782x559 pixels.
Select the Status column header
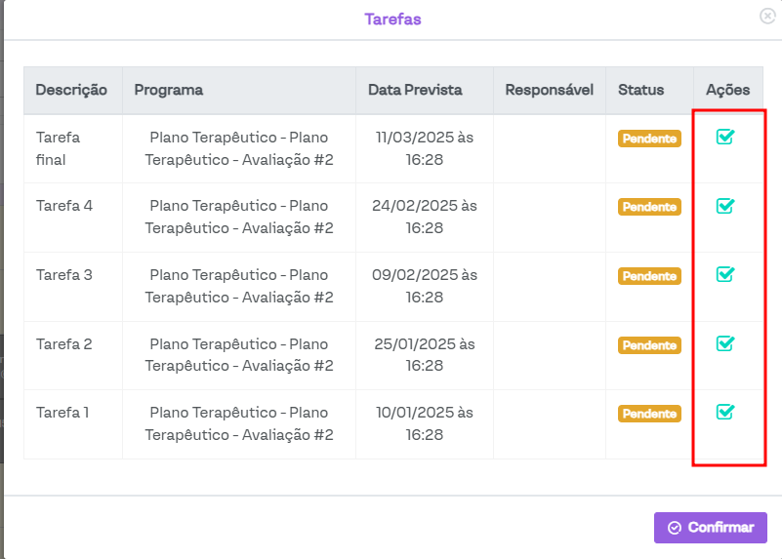coord(640,90)
